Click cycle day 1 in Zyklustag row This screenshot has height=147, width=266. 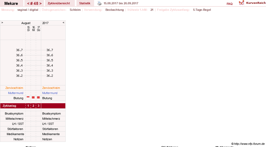28,106
